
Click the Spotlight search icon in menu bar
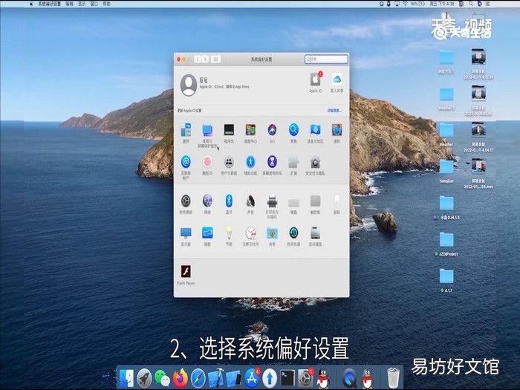pyautogui.click(x=470, y=4)
